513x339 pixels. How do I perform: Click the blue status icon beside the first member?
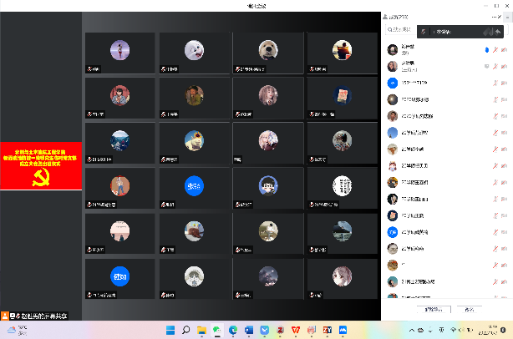click(x=486, y=50)
